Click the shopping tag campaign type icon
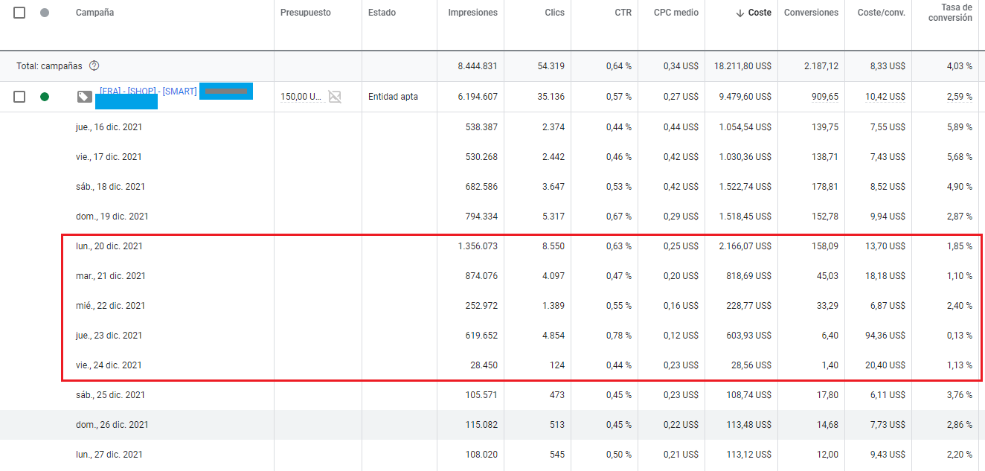Viewport: 985px width, 471px height. tap(85, 97)
